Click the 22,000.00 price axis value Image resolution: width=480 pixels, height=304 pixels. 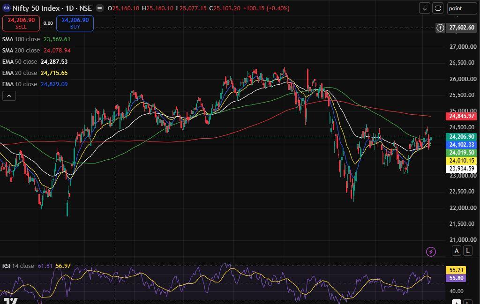[x=463, y=208]
